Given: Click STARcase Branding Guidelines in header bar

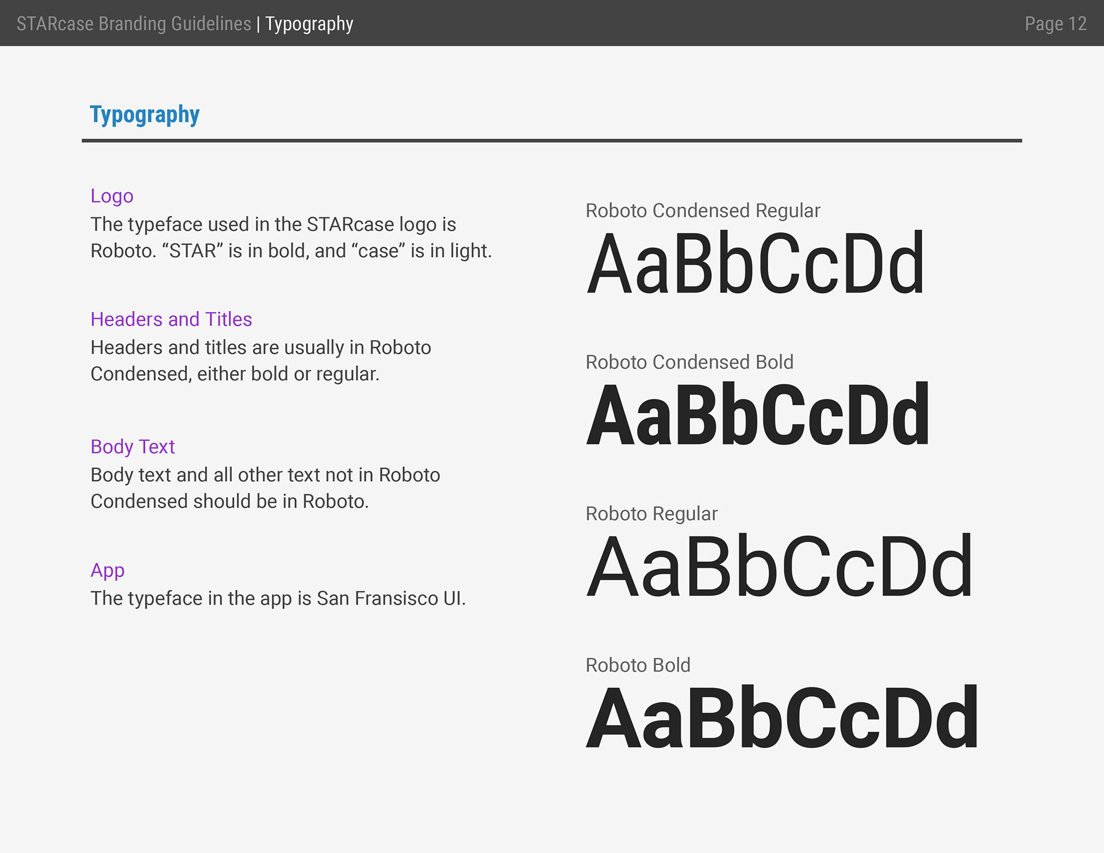Looking at the screenshot, I should (x=133, y=24).
